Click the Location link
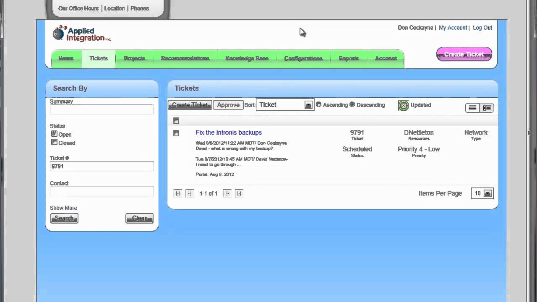The width and height of the screenshot is (537, 302). click(115, 8)
